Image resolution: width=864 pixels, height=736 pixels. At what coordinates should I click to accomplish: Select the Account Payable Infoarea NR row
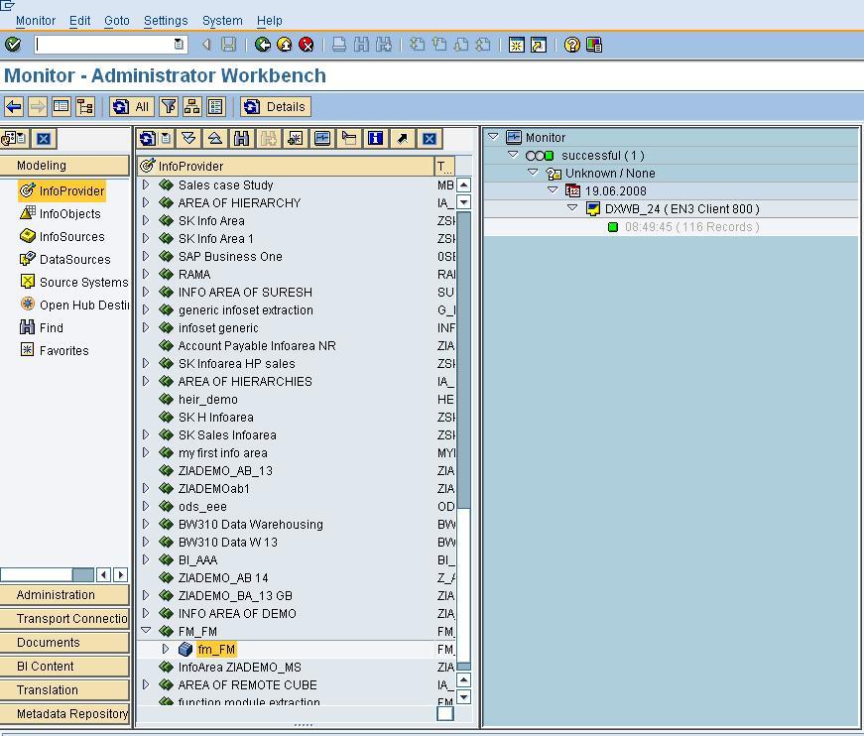[x=257, y=346]
